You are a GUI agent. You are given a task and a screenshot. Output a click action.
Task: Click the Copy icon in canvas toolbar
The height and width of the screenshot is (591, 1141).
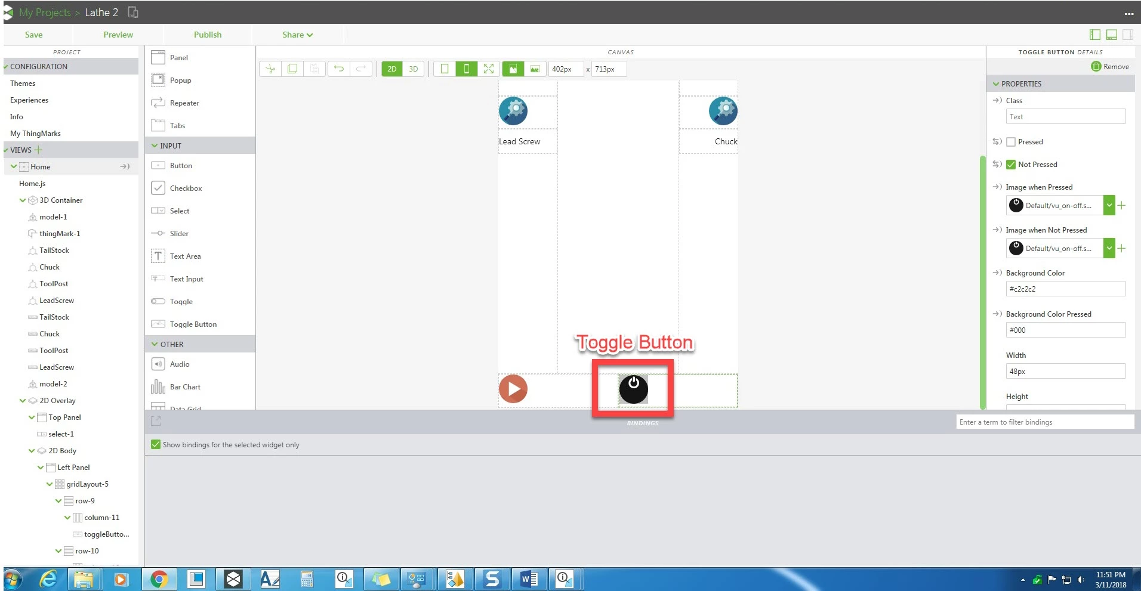click(x=292, y=69)
